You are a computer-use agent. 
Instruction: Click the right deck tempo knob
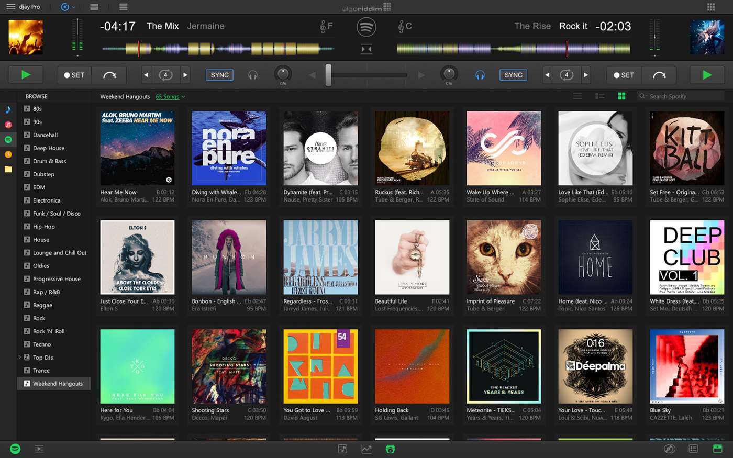(449, 73)
